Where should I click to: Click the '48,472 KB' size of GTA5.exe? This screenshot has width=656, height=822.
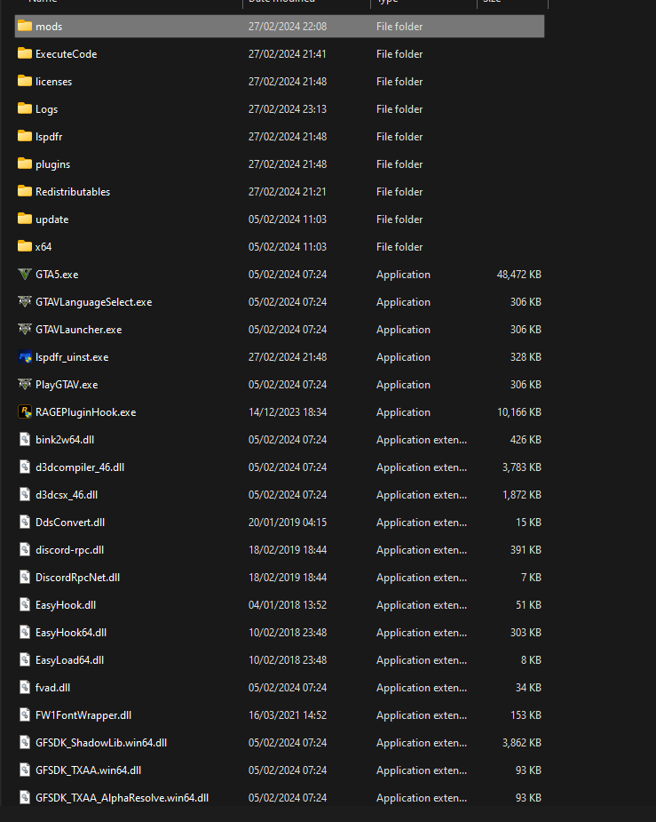(x=518, y=275)
